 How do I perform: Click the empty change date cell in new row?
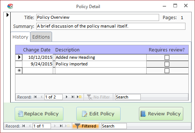pyautogui.click(x=37, y=71)
